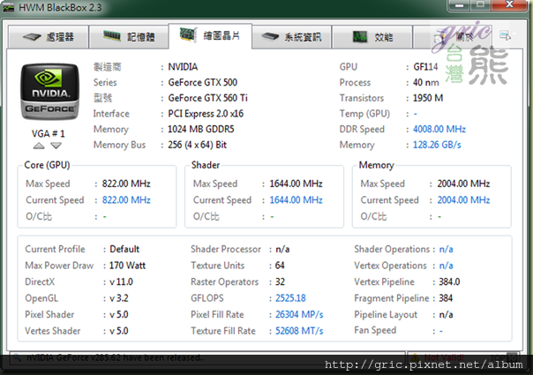Click the graphics card icon on active tab
Image resolution: width=533 pixels, height=375 pixels.
(188, 34)
